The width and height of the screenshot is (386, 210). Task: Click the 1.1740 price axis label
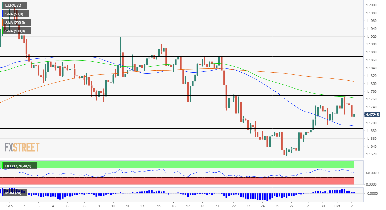(x=371, y=107)
